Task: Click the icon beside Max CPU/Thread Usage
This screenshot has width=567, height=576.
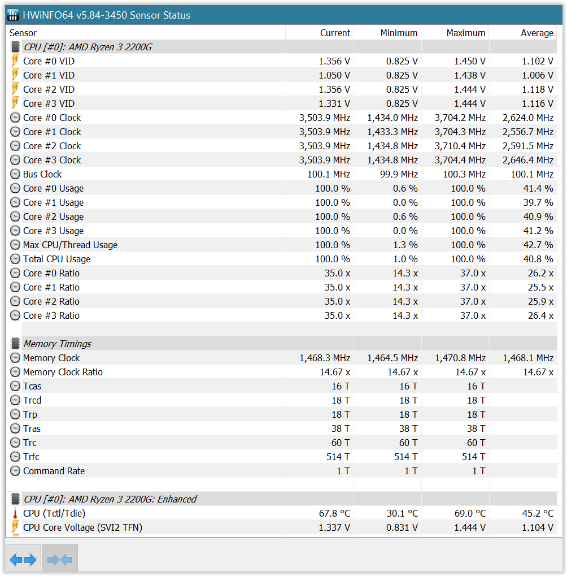Action: (15, 245)
